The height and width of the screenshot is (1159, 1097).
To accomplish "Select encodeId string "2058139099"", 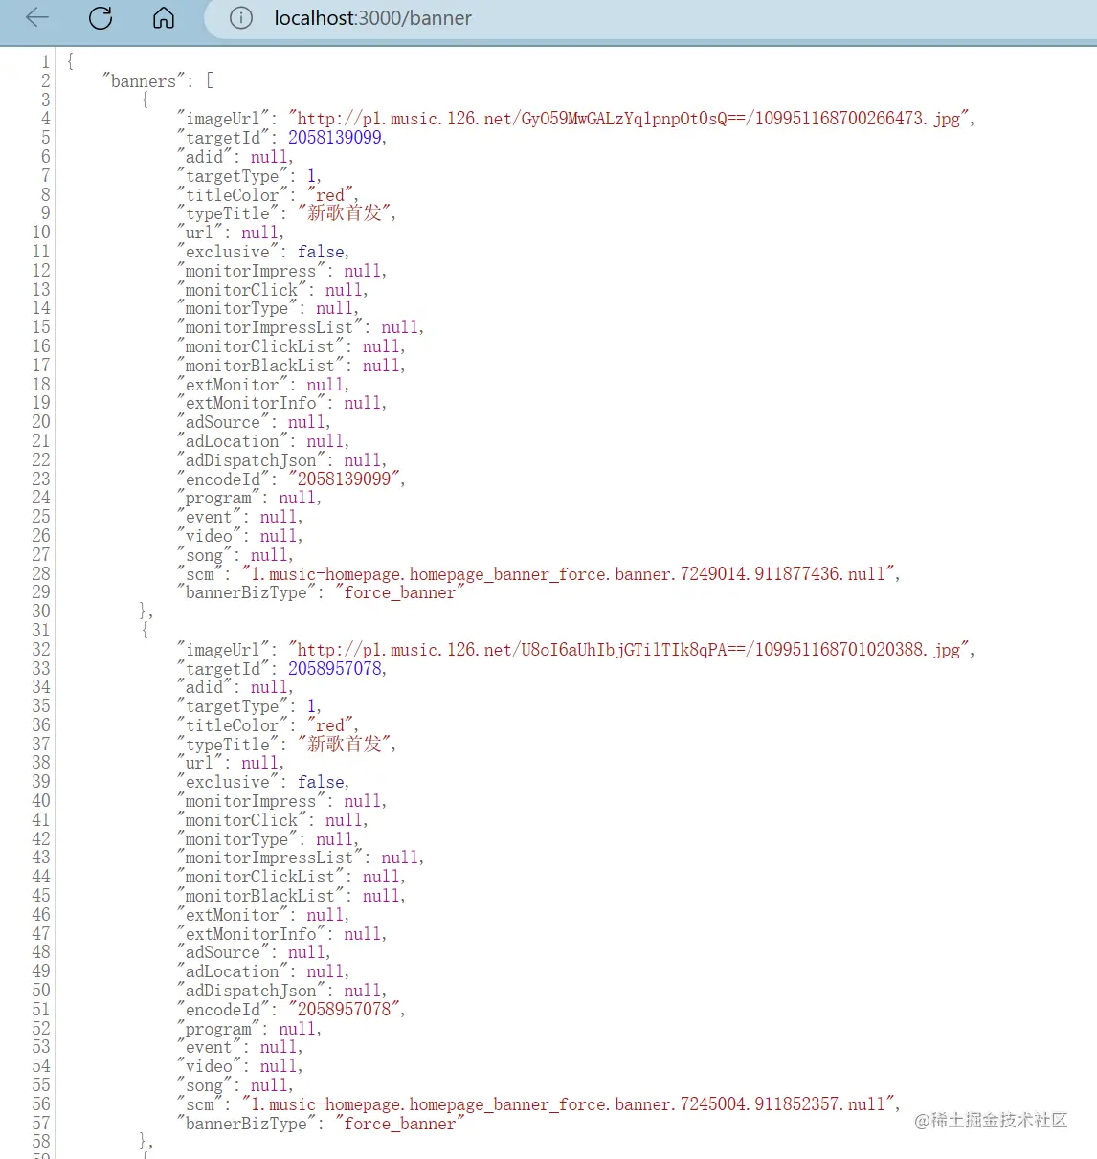I will tap(345, 479).
